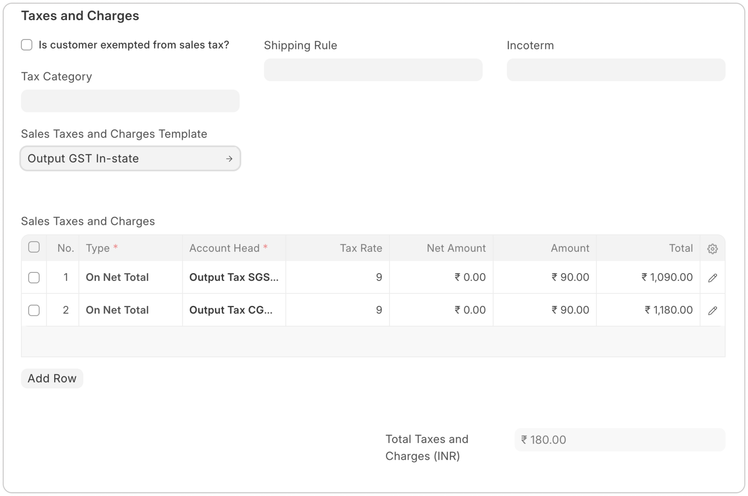Open the Incoterm link field
The width and height of the screenshot is (748, 496).
[616, 70]
